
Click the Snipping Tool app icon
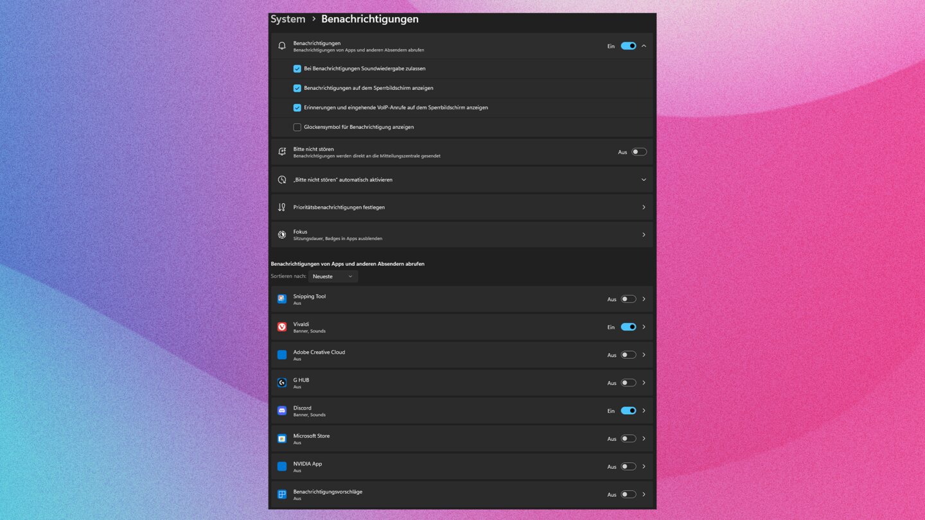281,299
